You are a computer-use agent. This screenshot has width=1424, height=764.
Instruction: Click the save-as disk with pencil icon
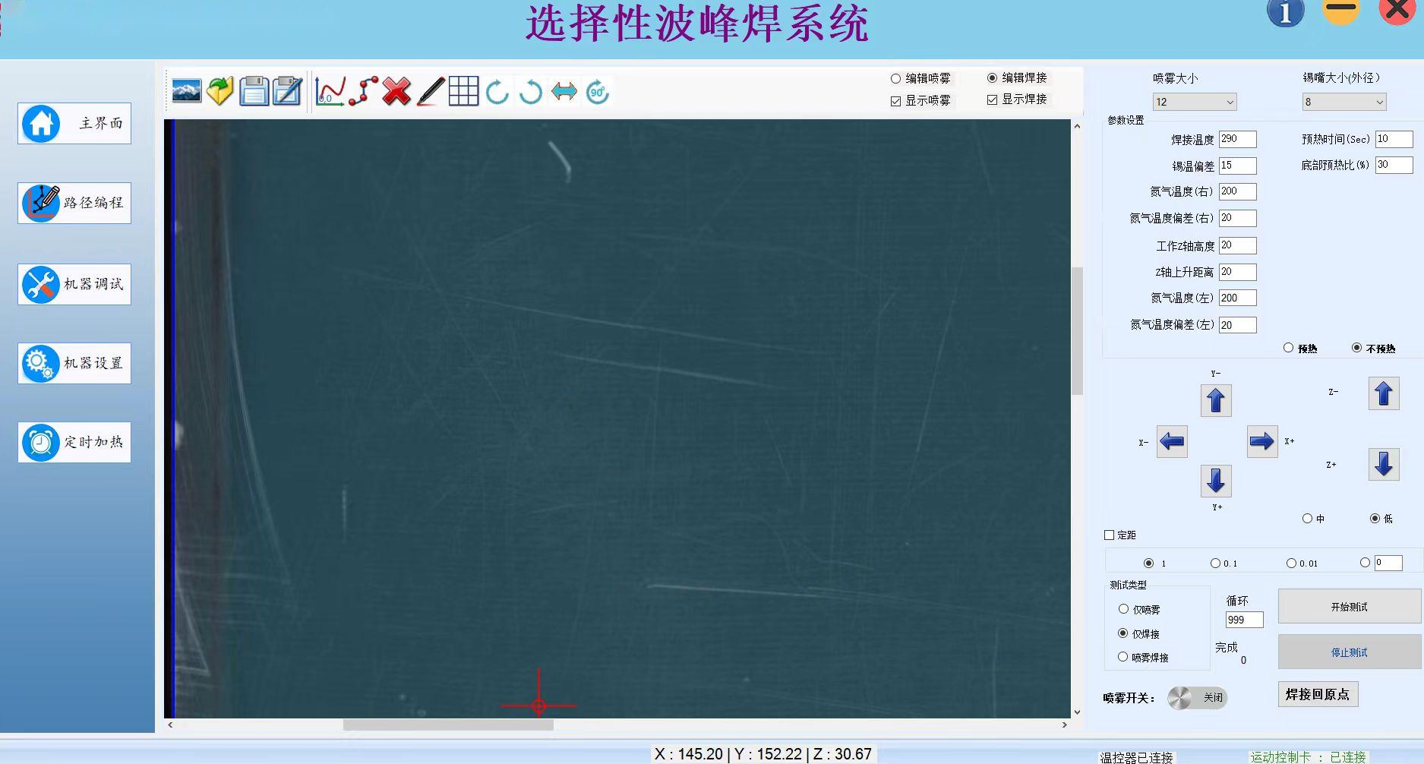coord(287,91)
